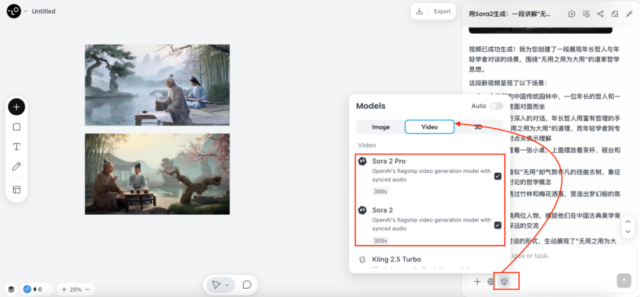
Task: Click the 300s badge under Sora 2
Action: click(380, 241)
